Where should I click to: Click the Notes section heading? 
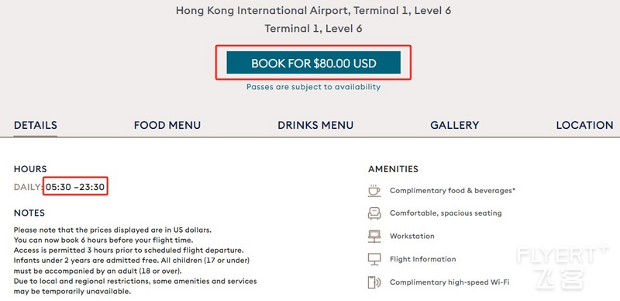point(29,213)
